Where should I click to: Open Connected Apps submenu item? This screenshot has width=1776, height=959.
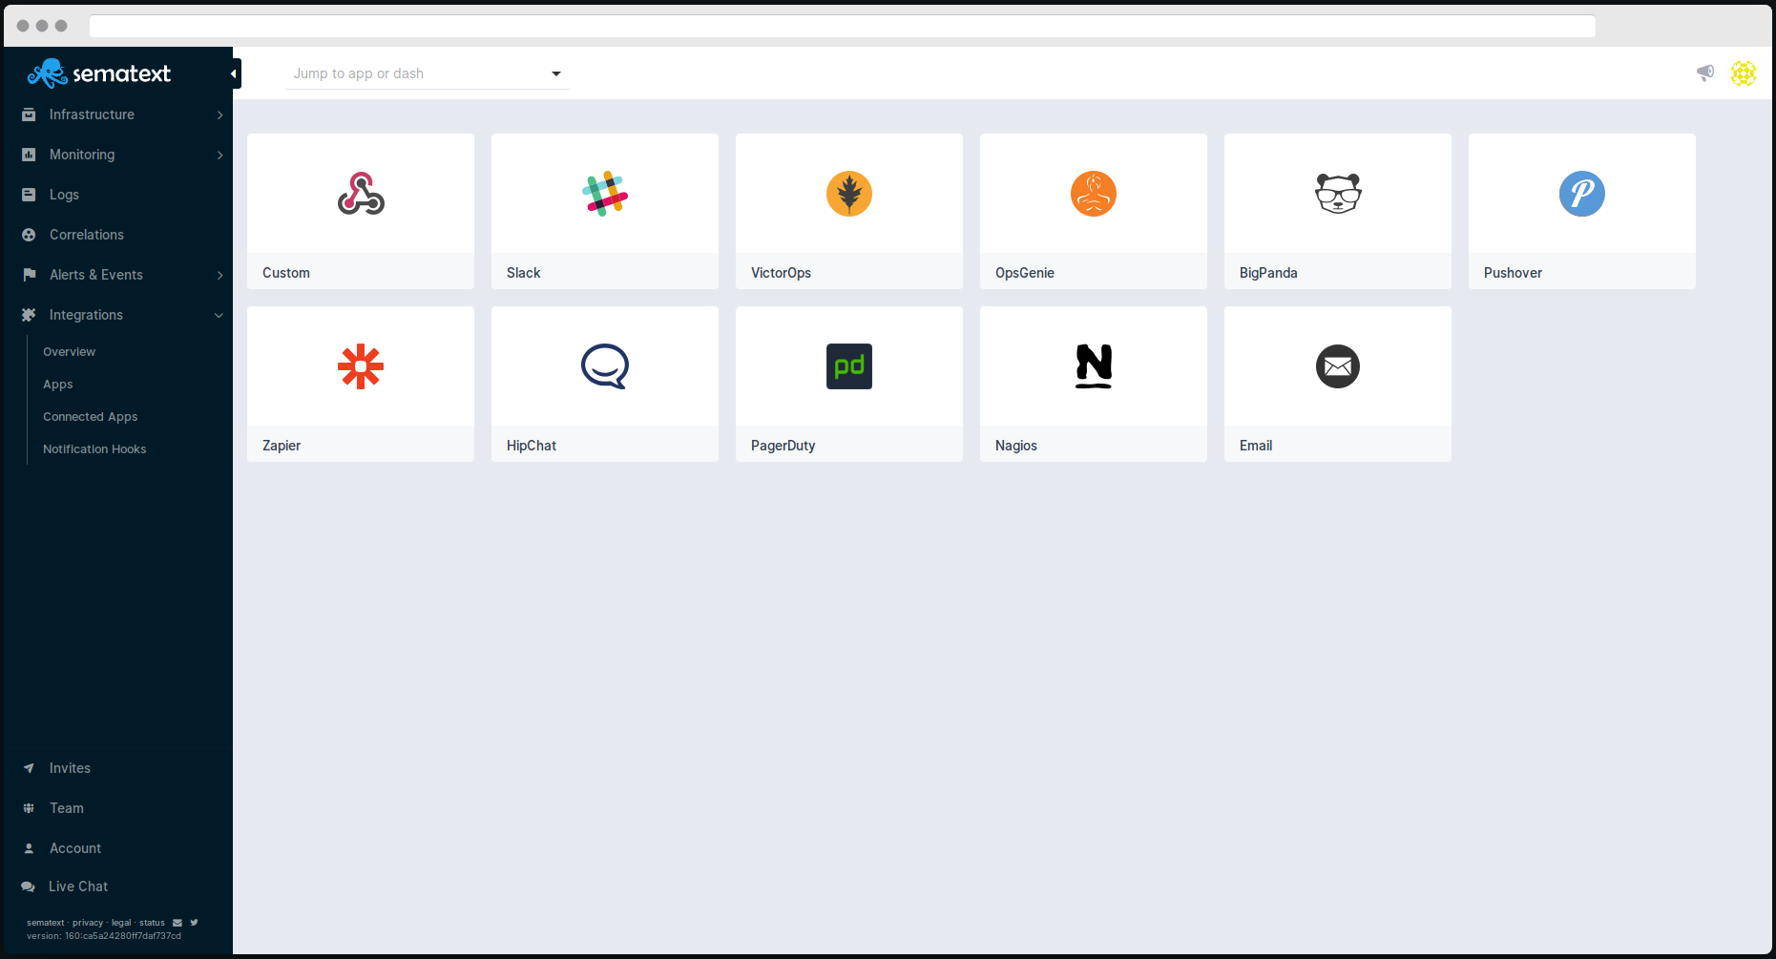point(90,417)
